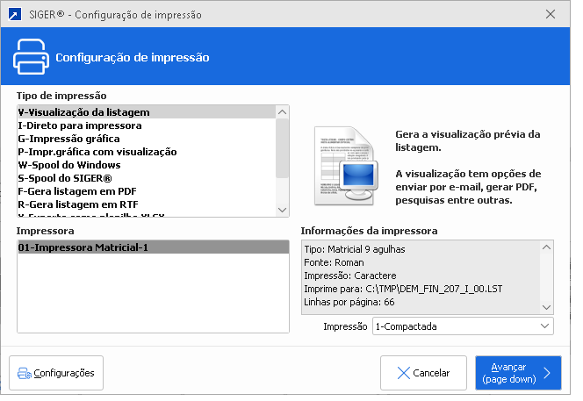Open the Impressão 1-Compactada dropdown

(463, 326)
